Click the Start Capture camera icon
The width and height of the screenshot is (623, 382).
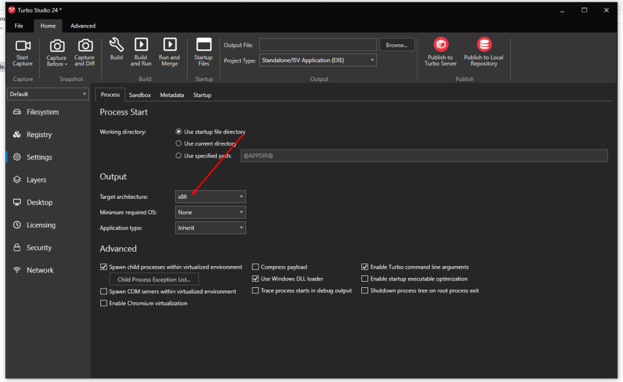point(22,45)
